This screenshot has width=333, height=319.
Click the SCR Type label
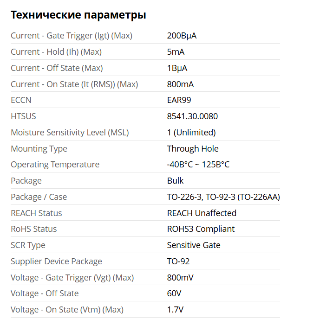coord(28,245)
